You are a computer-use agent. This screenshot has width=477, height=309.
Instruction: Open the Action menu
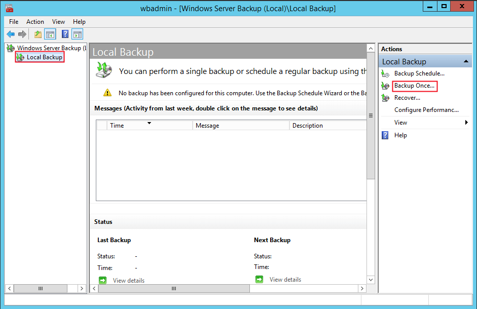pyautogui.click(x=35, y=22)
